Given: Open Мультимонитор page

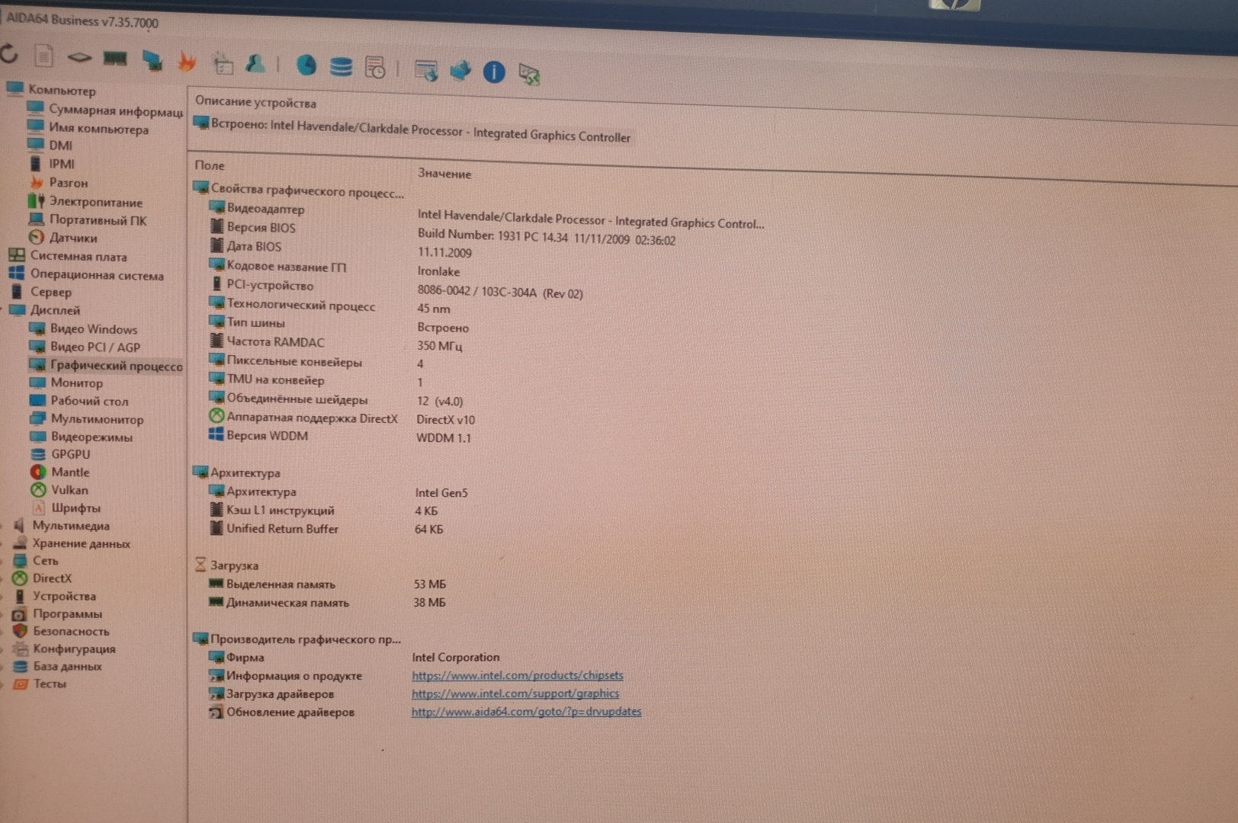Looking at the screenshot, I should point(87,419).
